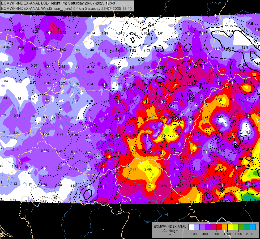Click the grid value 1.85

coord(18,99)
